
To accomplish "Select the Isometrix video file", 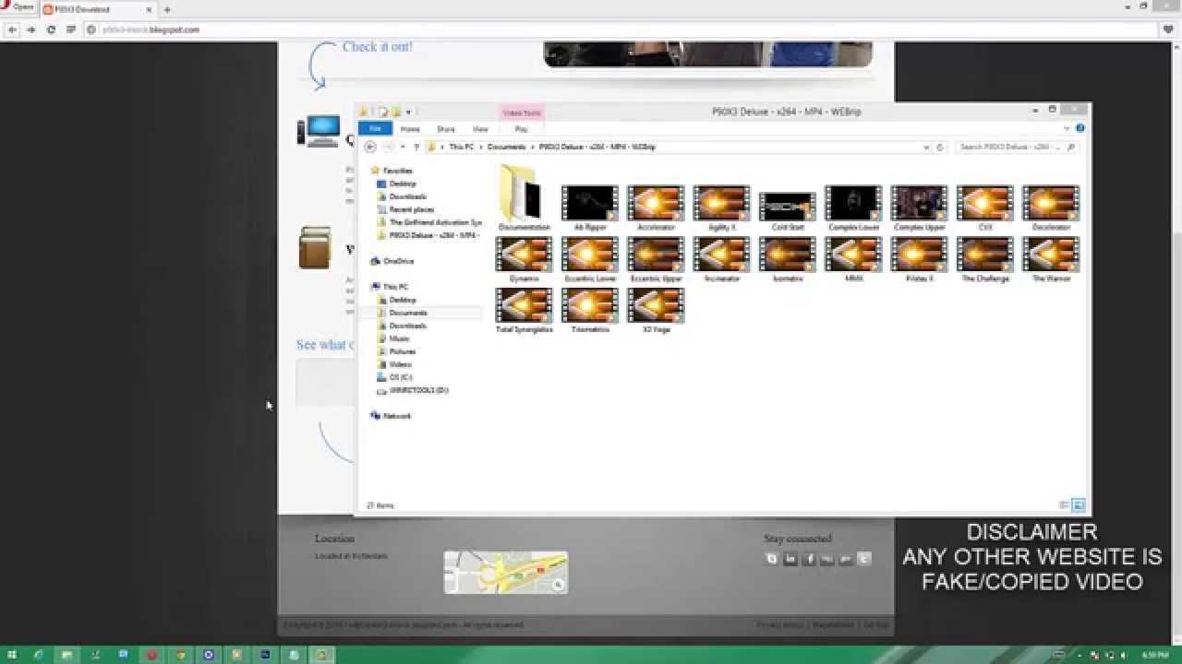I will tap(788, 259).
